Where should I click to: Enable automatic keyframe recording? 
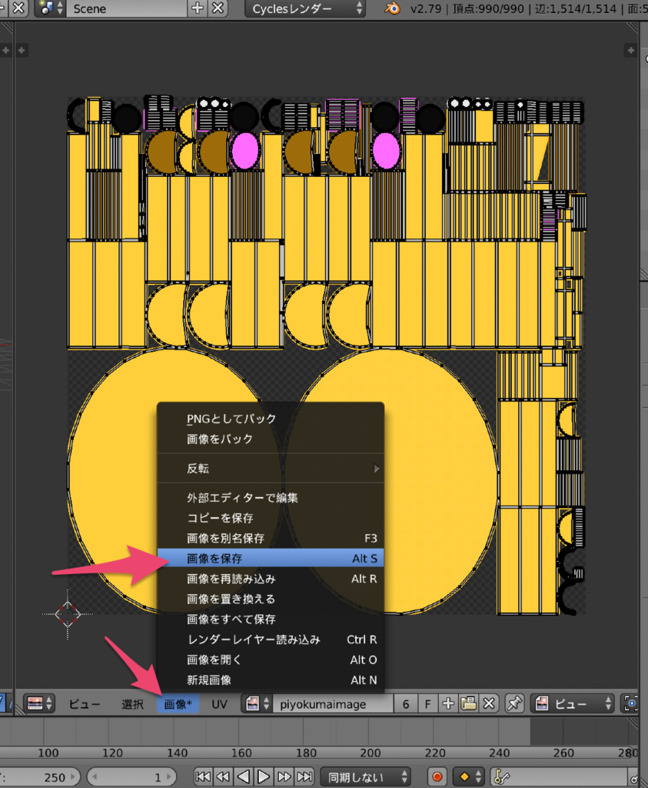(436, 776)
